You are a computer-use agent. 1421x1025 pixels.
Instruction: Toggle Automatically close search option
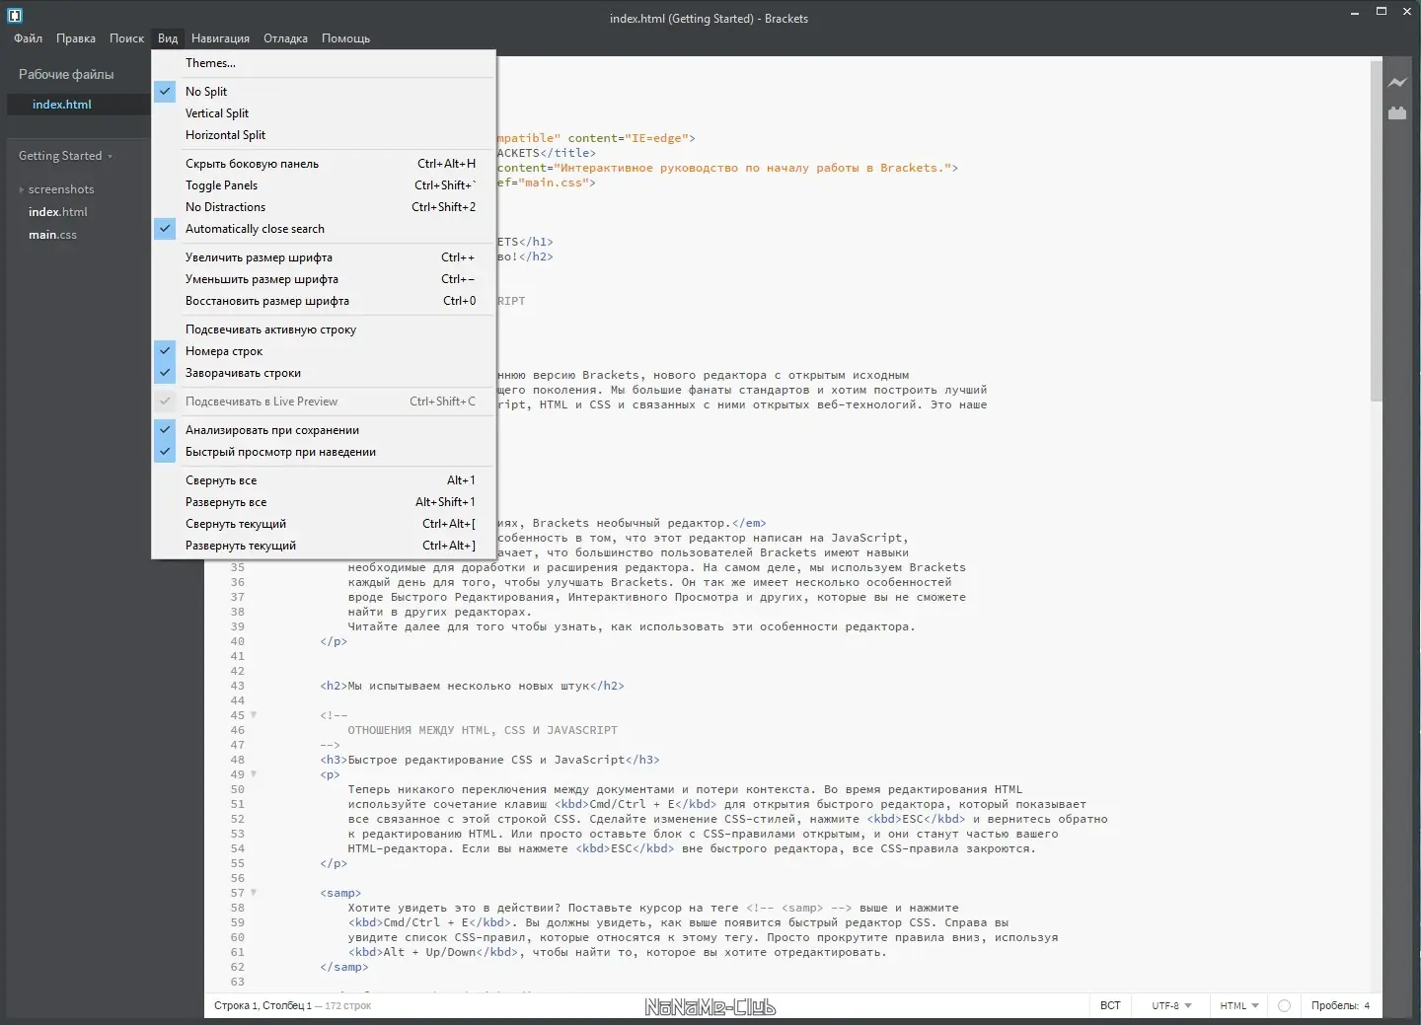point(324,229)
